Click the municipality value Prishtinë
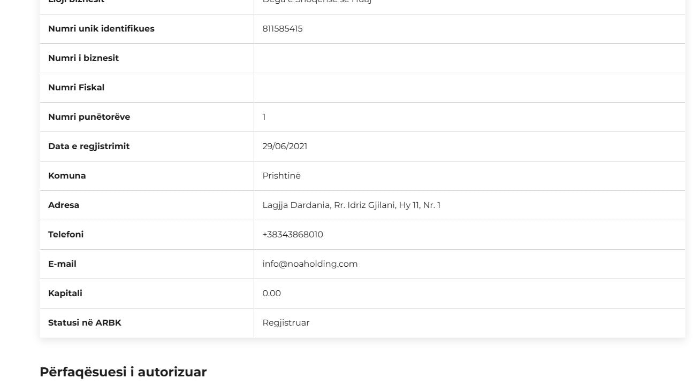The height and width of the screenshot is (386, 693). tap(281, 176)
